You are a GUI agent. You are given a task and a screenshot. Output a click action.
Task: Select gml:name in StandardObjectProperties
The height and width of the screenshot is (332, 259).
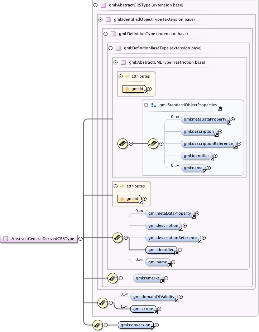pyautogui.click(x=193, y=168)
